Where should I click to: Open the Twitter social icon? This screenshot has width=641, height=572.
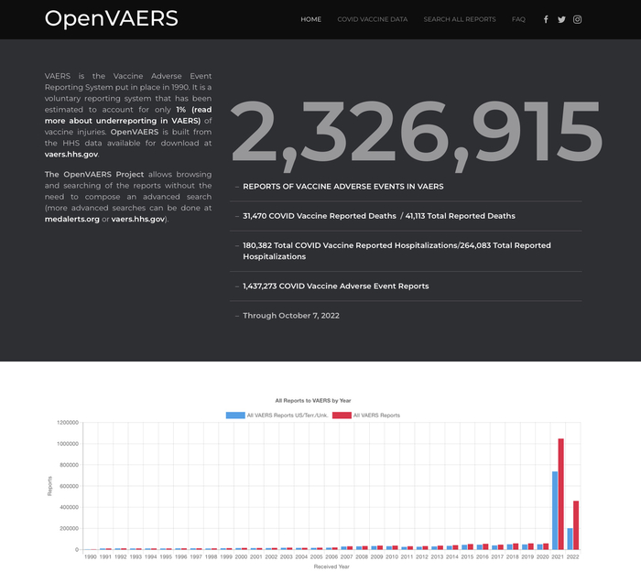point(561,19)
